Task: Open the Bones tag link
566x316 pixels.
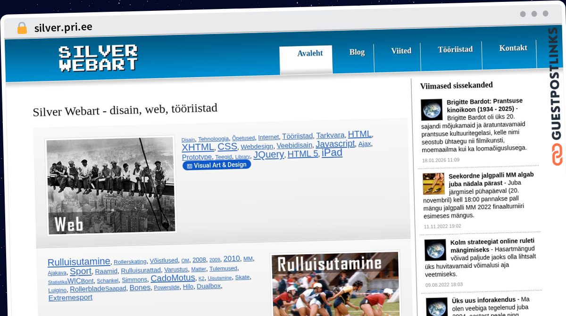Action: pyautogui.click(x=140, y=288)
